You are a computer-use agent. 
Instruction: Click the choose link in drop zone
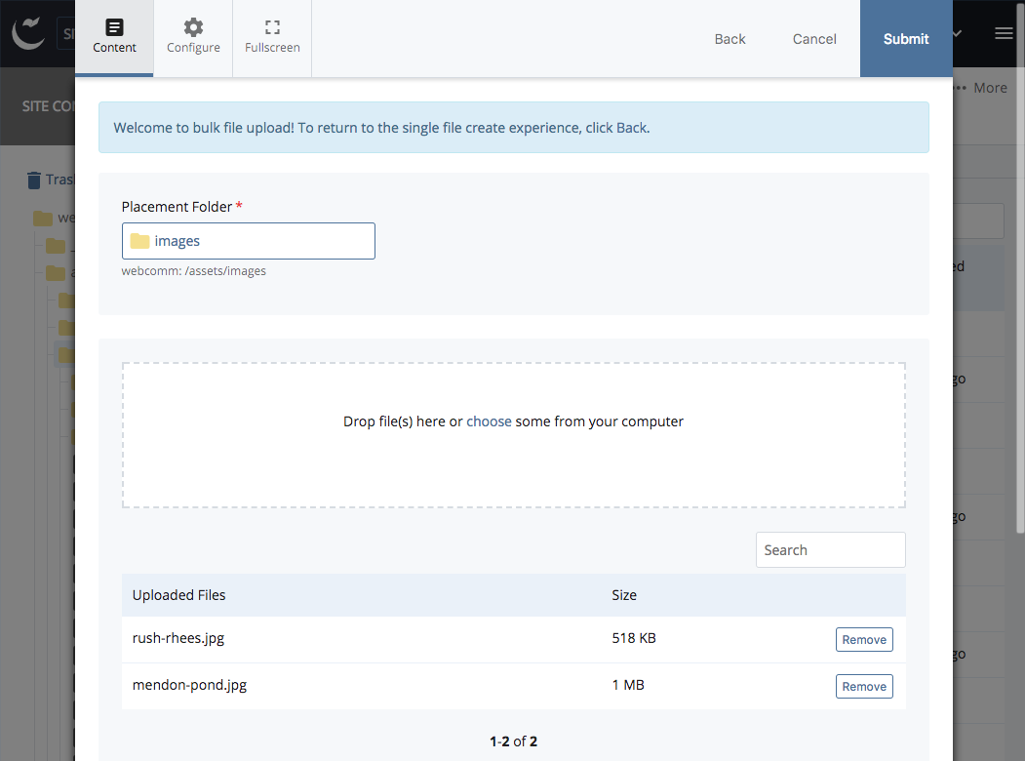pos(489,421)
